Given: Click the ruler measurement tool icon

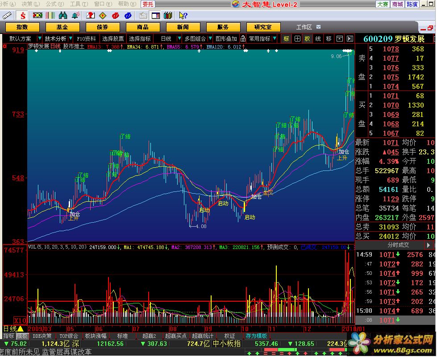Looking at the screenshot, I should pyautogui.click(x=7, y=15).
